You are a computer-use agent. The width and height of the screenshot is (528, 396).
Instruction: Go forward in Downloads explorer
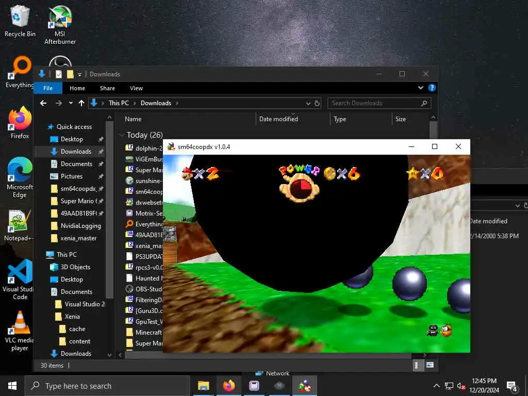pos(59,103)
